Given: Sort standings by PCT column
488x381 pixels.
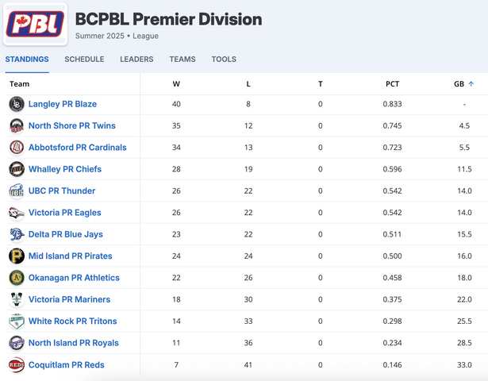Looking at the screenshot, I should coord(392,84).
